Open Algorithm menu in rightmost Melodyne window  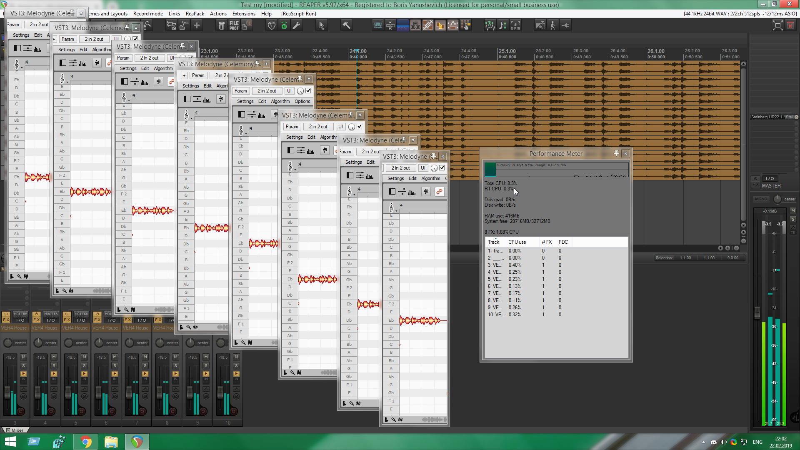[x=430, y=178]
